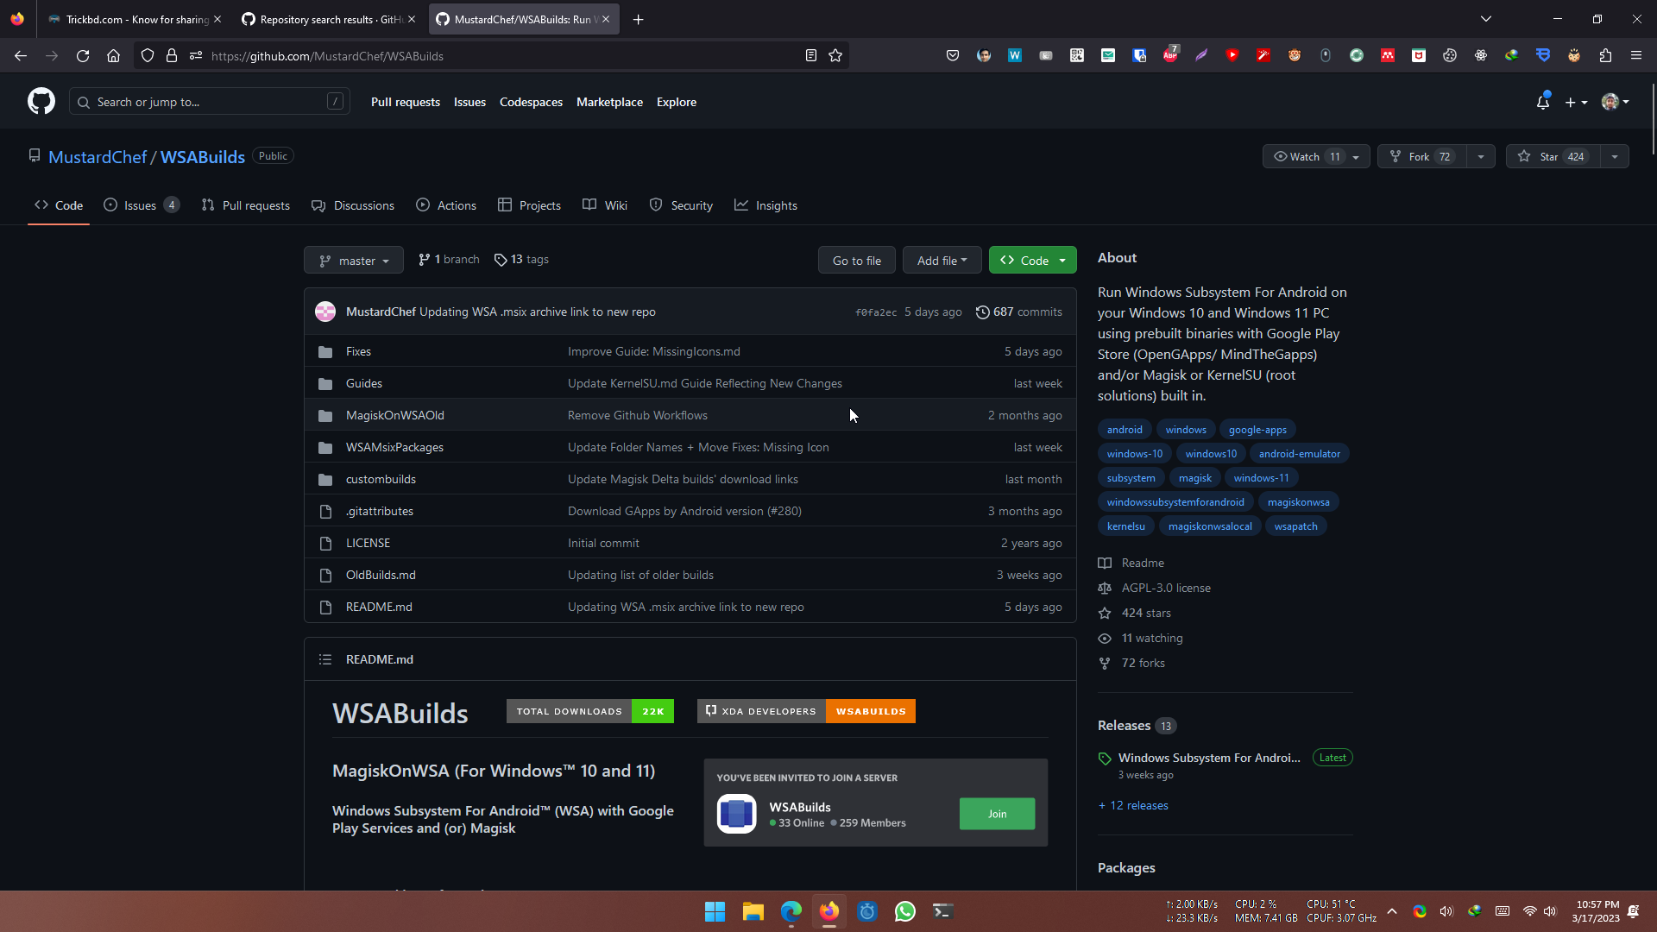Screen dimensions: 1657x932
Task: Click the browser back arrow
Action: 21,56
